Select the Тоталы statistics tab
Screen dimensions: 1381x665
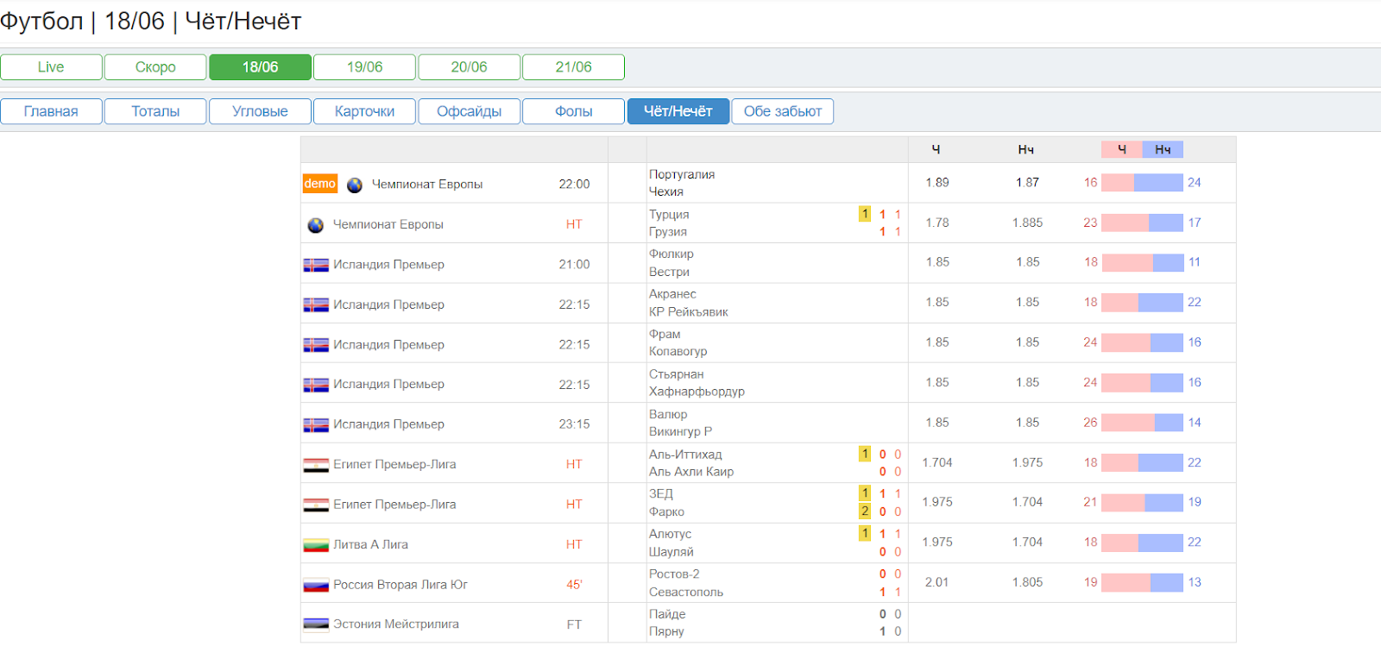155,111
